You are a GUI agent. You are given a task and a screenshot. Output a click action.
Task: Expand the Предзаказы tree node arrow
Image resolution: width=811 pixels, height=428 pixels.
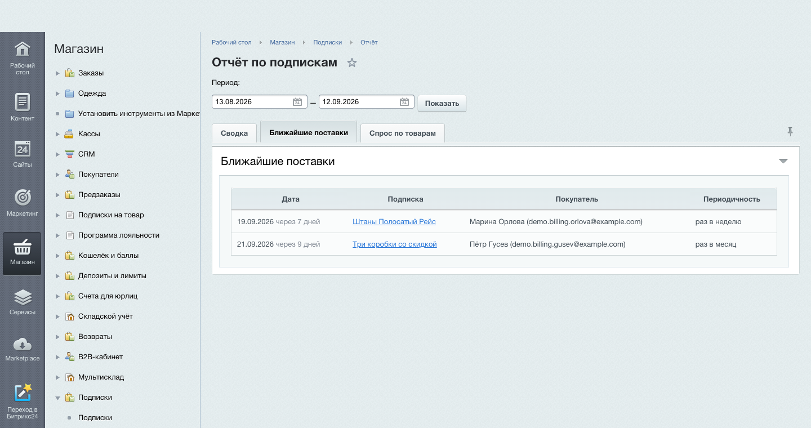[x=57, y=195]
